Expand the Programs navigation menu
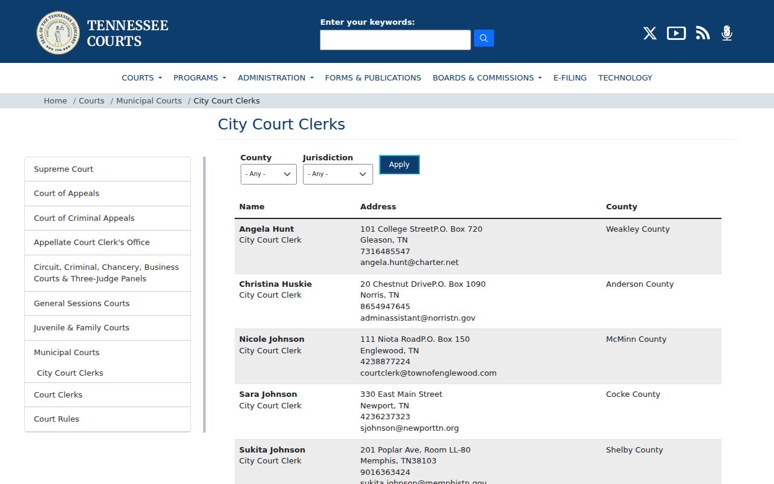Image resolution: width=774 pixels, height=484 pixels. 200,77
